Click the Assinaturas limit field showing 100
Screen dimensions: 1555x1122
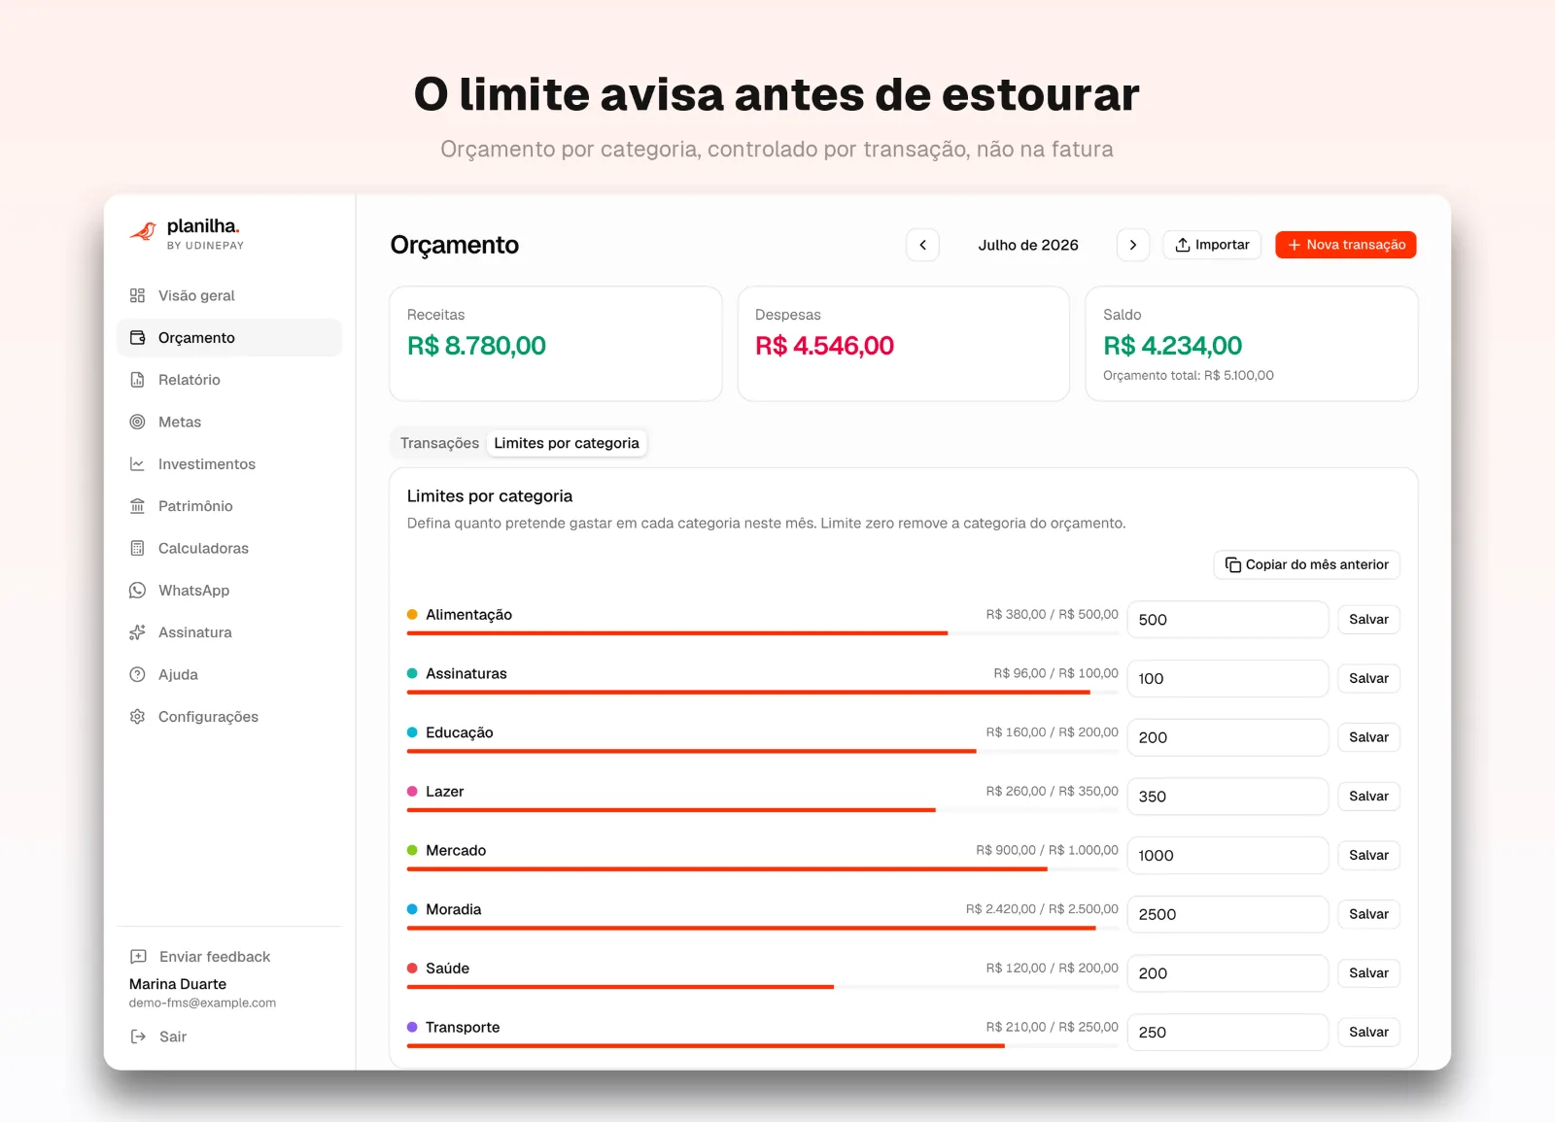[x=1227, y=678]
